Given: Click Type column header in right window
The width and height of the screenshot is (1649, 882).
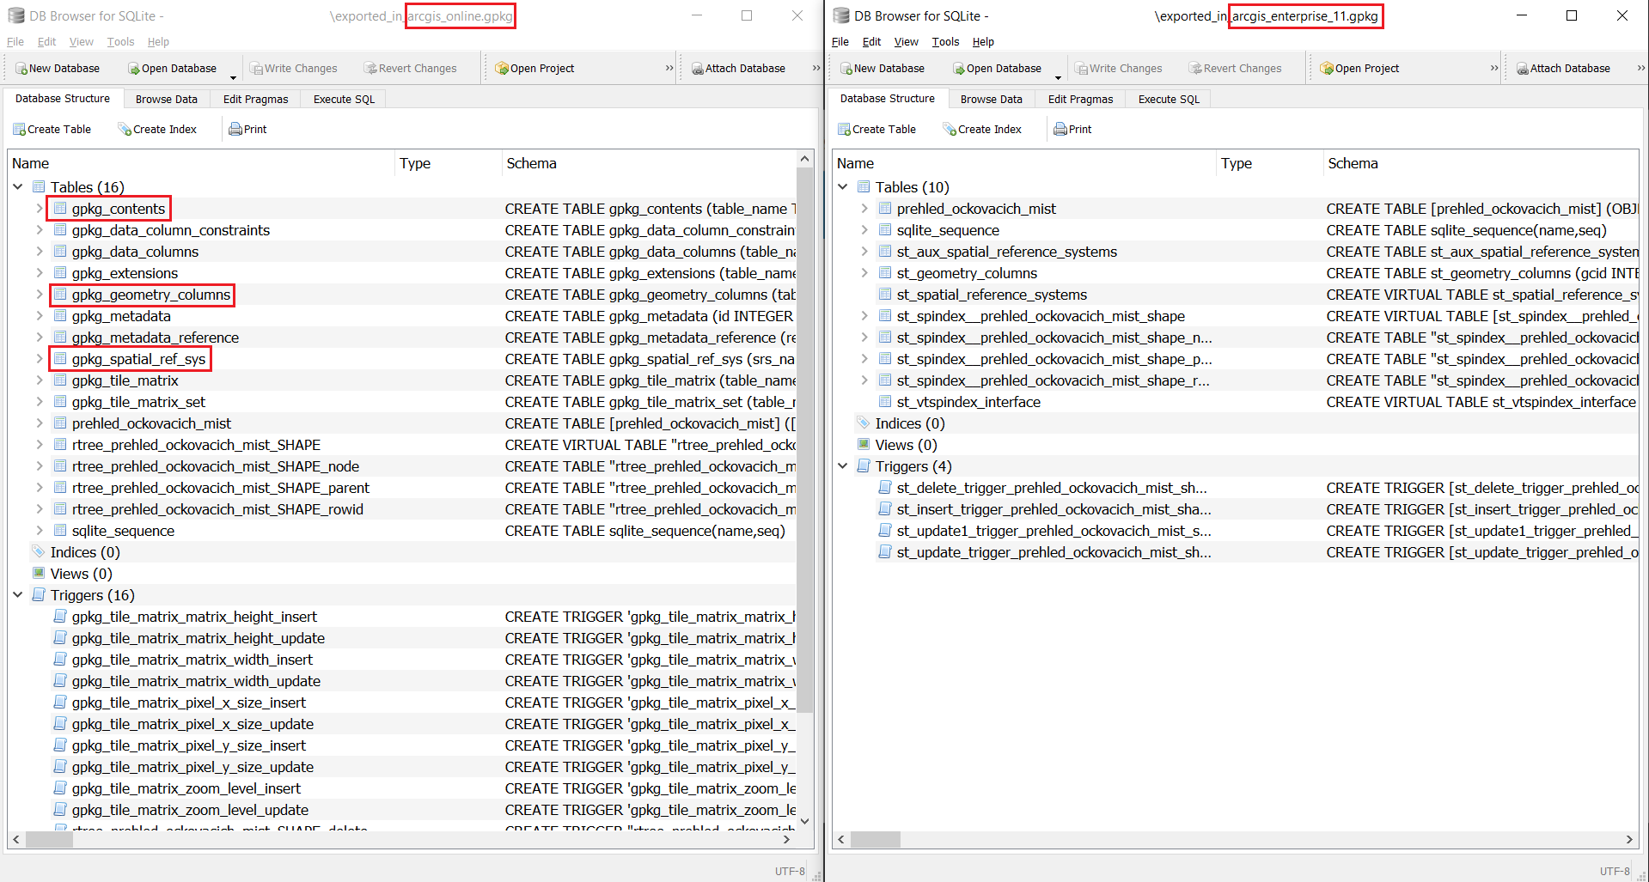Looking at the screenshot, I should 1270,163.
